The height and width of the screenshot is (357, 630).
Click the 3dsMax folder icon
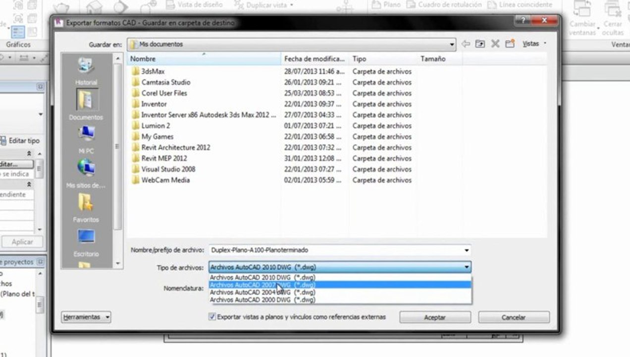coord(136,71)
